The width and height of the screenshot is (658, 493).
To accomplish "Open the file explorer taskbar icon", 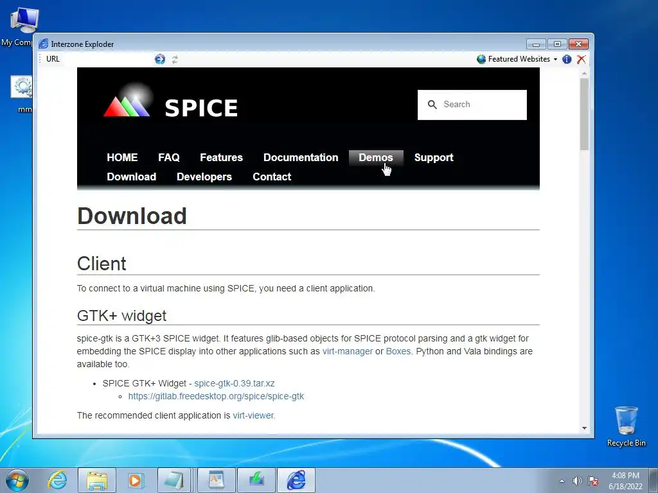I will (97, 480).
